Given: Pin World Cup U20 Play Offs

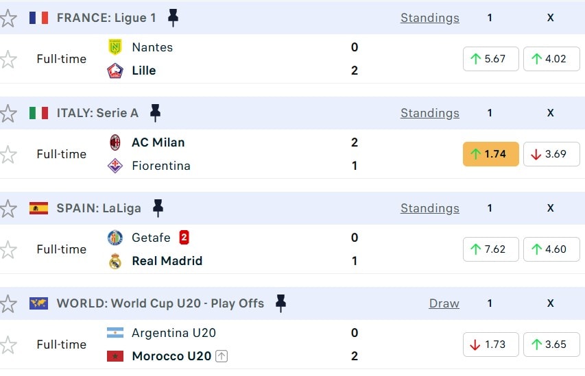Looking at the screenshot, I should [280, 303].
